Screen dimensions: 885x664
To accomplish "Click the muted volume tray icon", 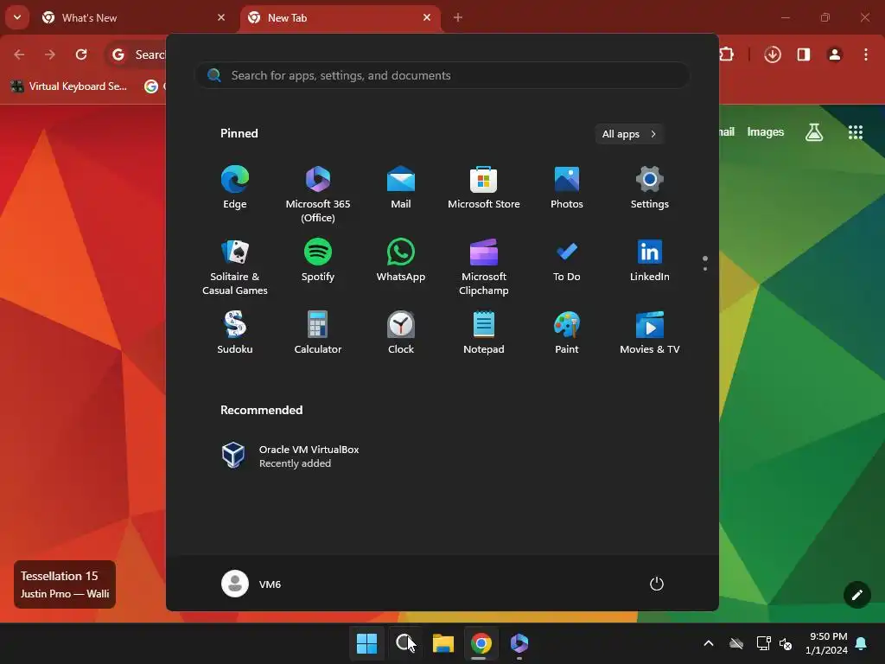I will click(x=786, y=643).
